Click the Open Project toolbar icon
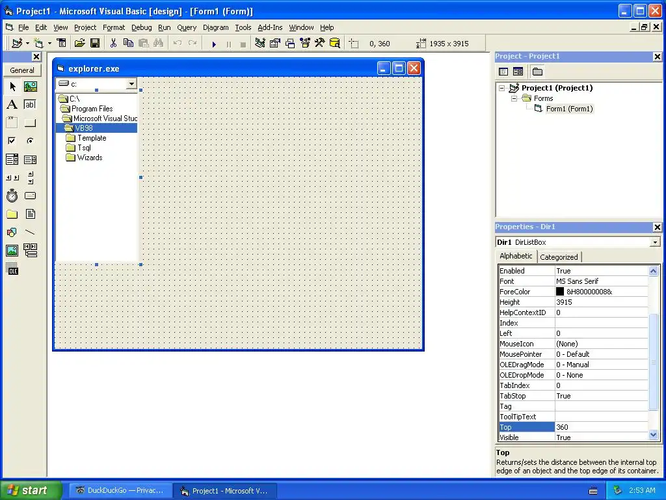This screenshot has height=500, width=666. tap(79, 44)
